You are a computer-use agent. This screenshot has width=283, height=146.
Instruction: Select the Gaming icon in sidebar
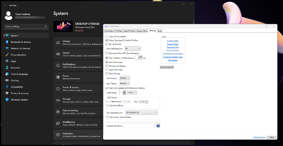click(7, 81)
